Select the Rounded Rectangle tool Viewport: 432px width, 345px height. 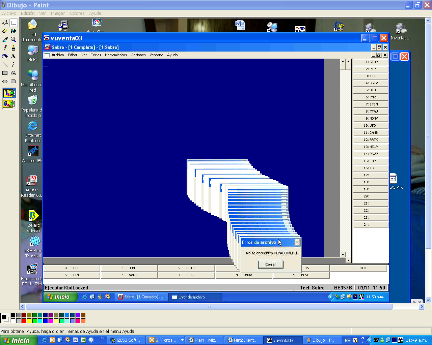(13, 81)
